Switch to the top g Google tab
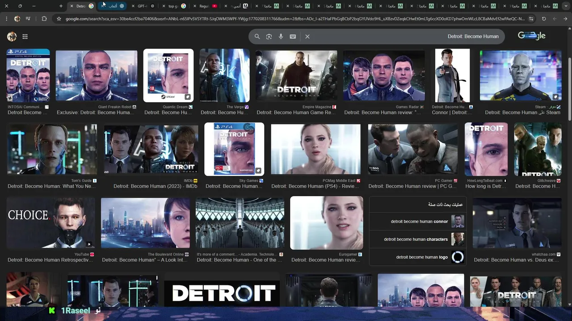This screenshot has height=321, width=572. (174, 6)
